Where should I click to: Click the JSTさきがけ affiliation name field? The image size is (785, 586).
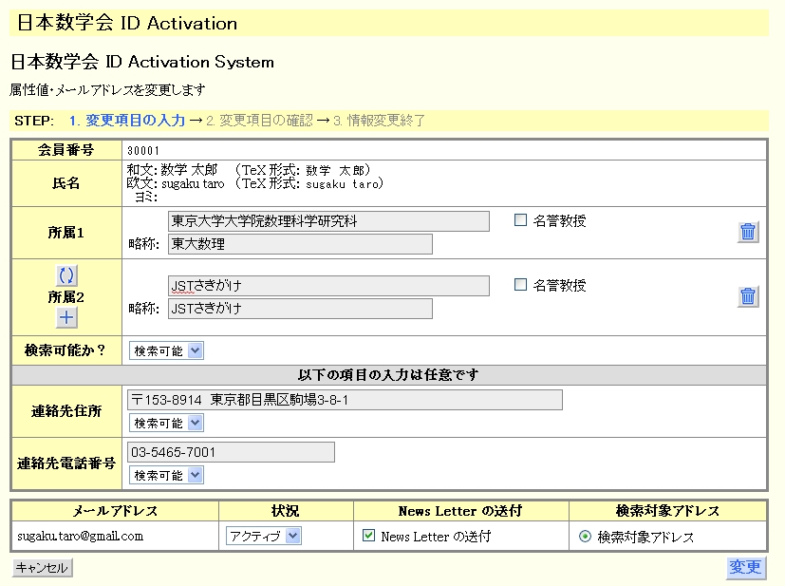pos(327,286)
